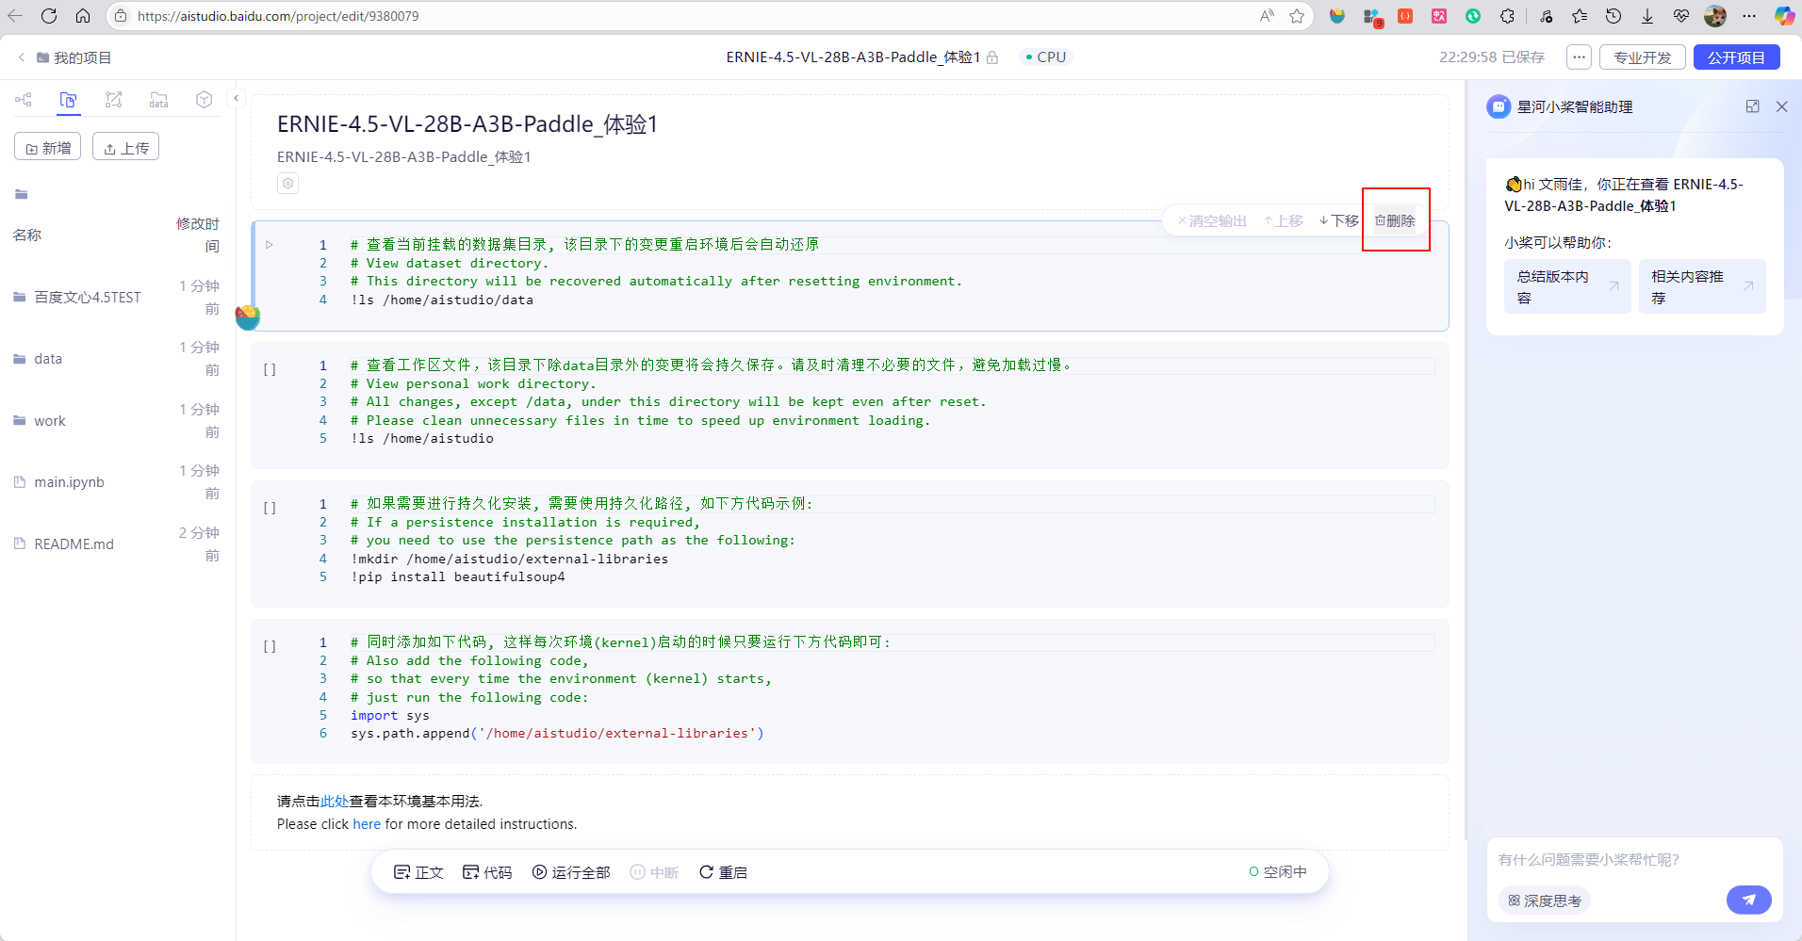Expand the assistant panel with pop-out icon

pyautogui.click(x=1752, y=106)
